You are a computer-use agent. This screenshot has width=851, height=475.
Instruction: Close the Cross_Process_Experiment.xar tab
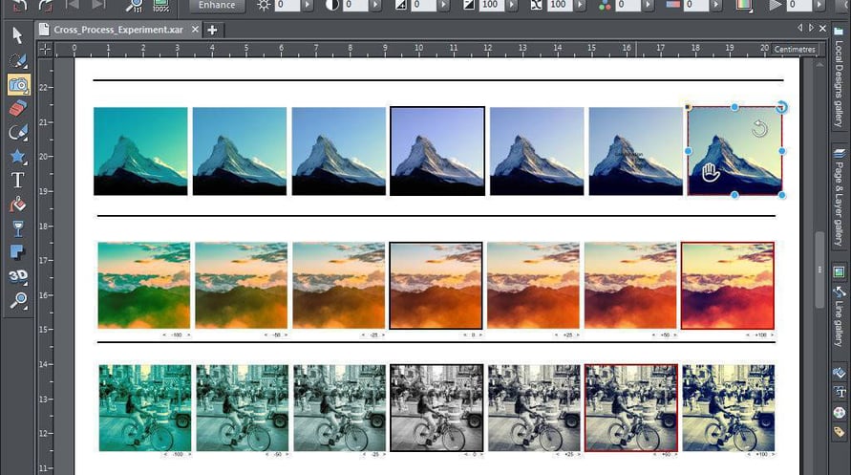(x=196, y=30)
